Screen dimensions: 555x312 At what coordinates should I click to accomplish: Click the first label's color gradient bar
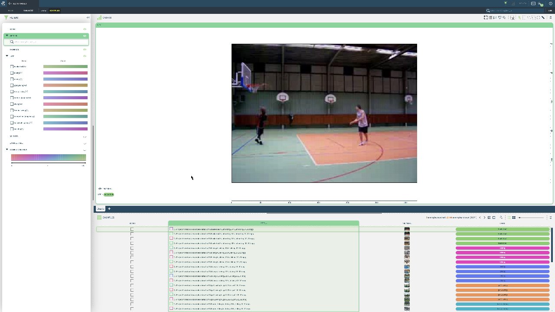[65, 67]
